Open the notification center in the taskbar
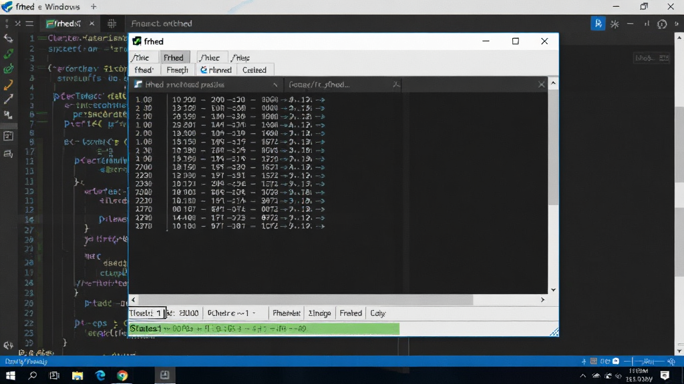 pos(665,375)
